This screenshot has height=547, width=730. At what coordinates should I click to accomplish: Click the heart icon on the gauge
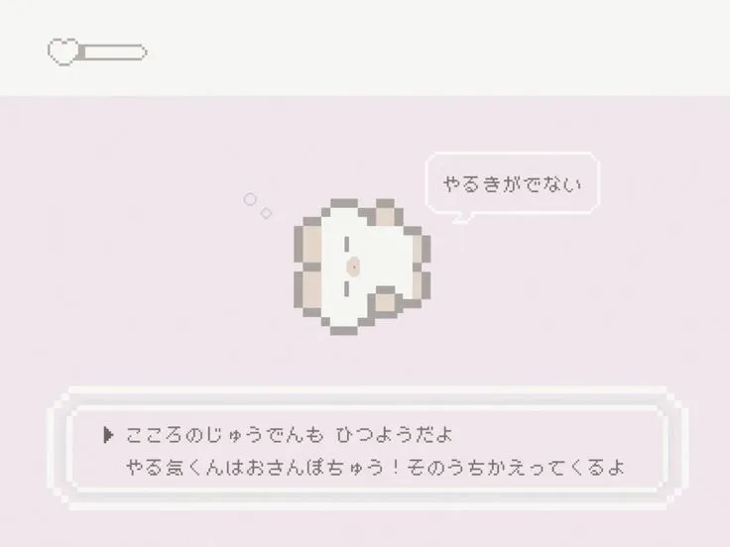pos(63,52)
